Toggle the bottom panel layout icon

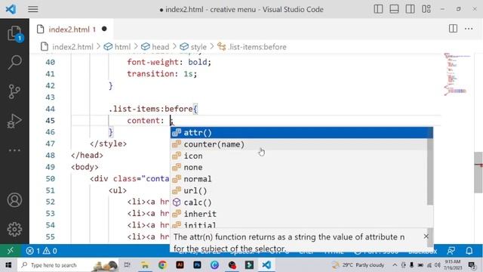[x=394, y=9]
